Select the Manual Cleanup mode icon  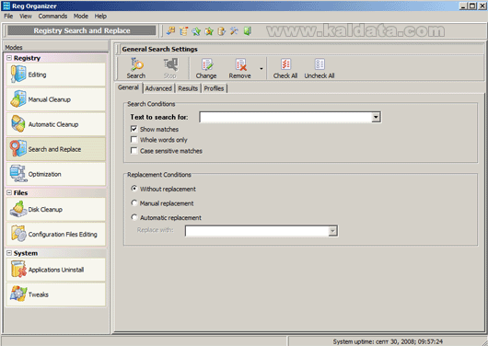(18, 99)
